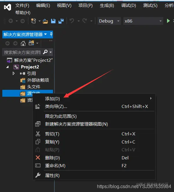Click the Save All icon
The image size is (174, 192).
(x=61, y=21)
